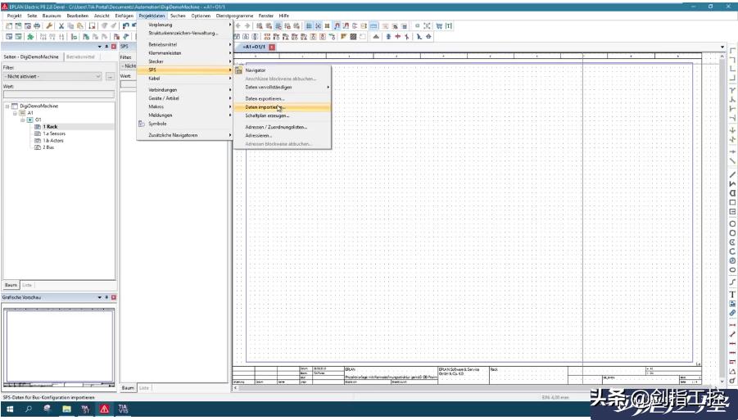Close the Grafische Vorschau panel
Viewport: 738px width, 420px height.
click(x=113, y=297)
